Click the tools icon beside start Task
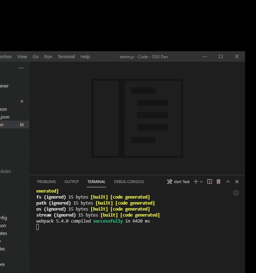Screen dimensions: 256x273 point(170,182)
